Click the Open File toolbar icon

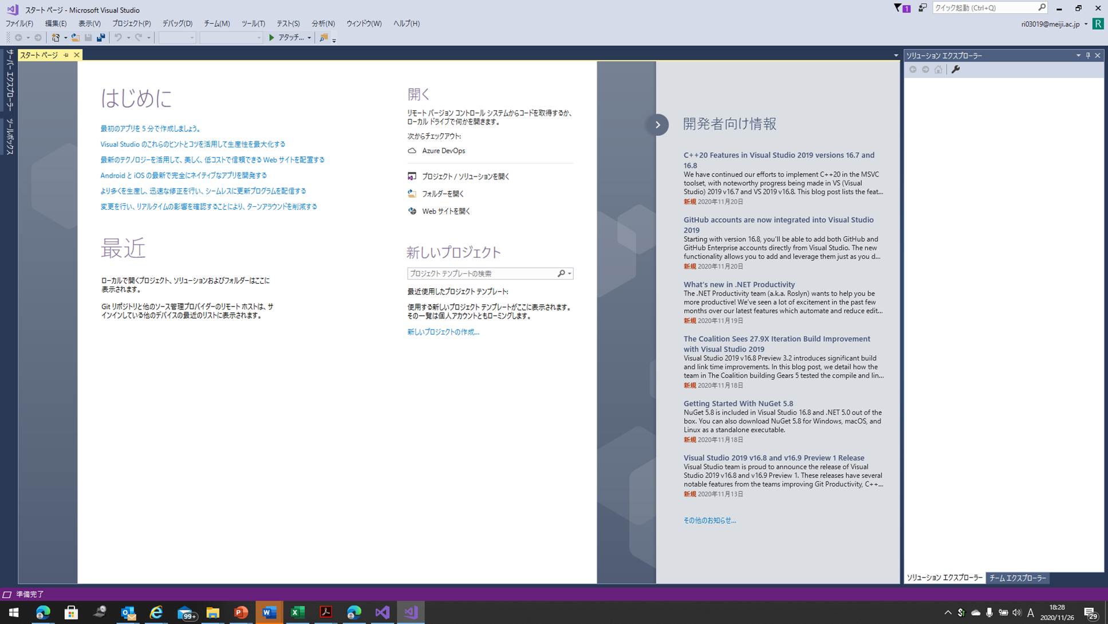(x=76, y=38)
